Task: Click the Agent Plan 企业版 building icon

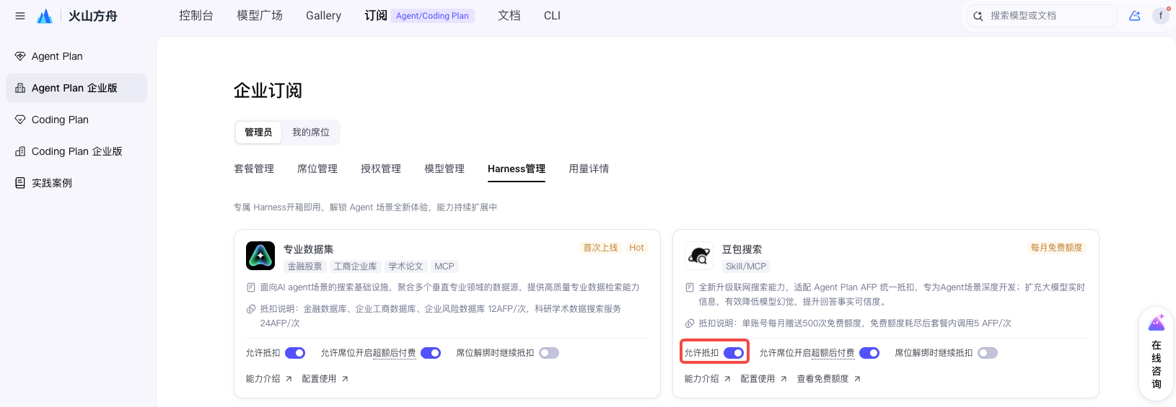Action: (20, 88)
